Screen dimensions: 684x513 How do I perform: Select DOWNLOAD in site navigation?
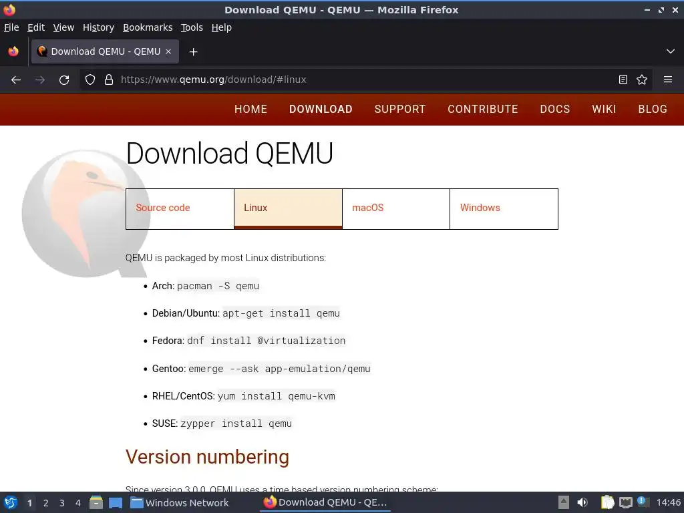click(321, 109)
